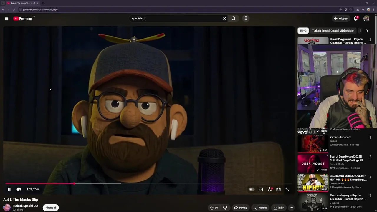Open the browser three-dot menu
Screen dimensions: 377x212
(x=374, y=9)
